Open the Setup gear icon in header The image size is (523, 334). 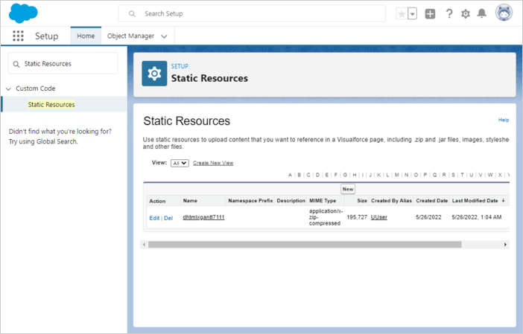pyautogui.click(x=466, y=14)
